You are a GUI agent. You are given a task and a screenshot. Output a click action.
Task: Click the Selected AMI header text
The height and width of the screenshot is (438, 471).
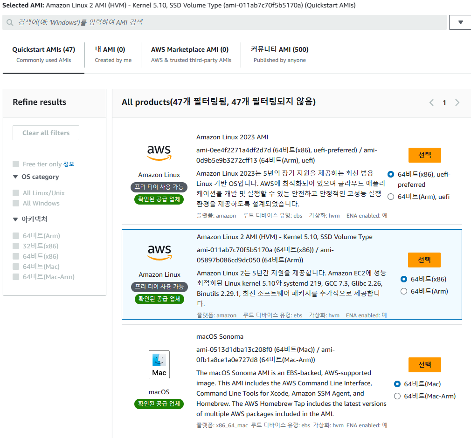click(x=179, y=6)
